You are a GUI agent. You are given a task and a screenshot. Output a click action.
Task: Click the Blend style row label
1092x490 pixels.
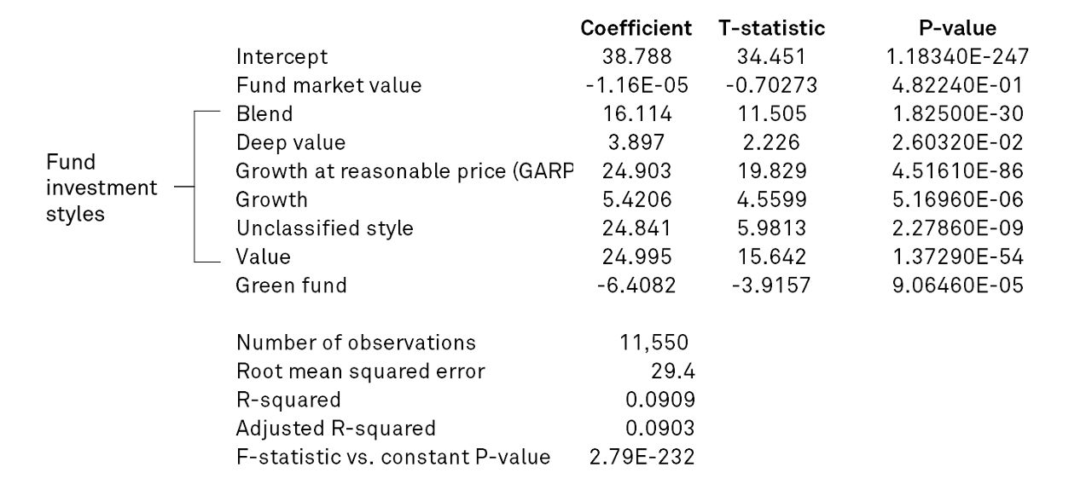click(x=264, y=113)
